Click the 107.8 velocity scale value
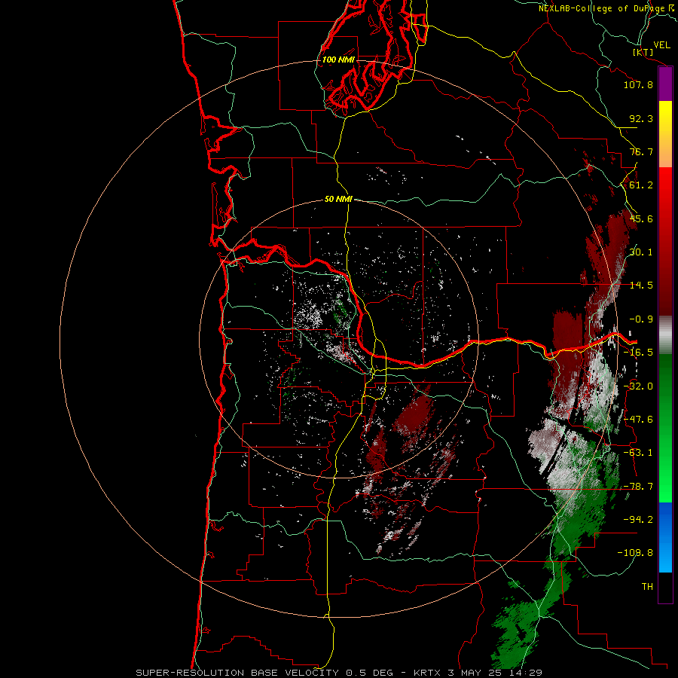 [x=638, y=84]
